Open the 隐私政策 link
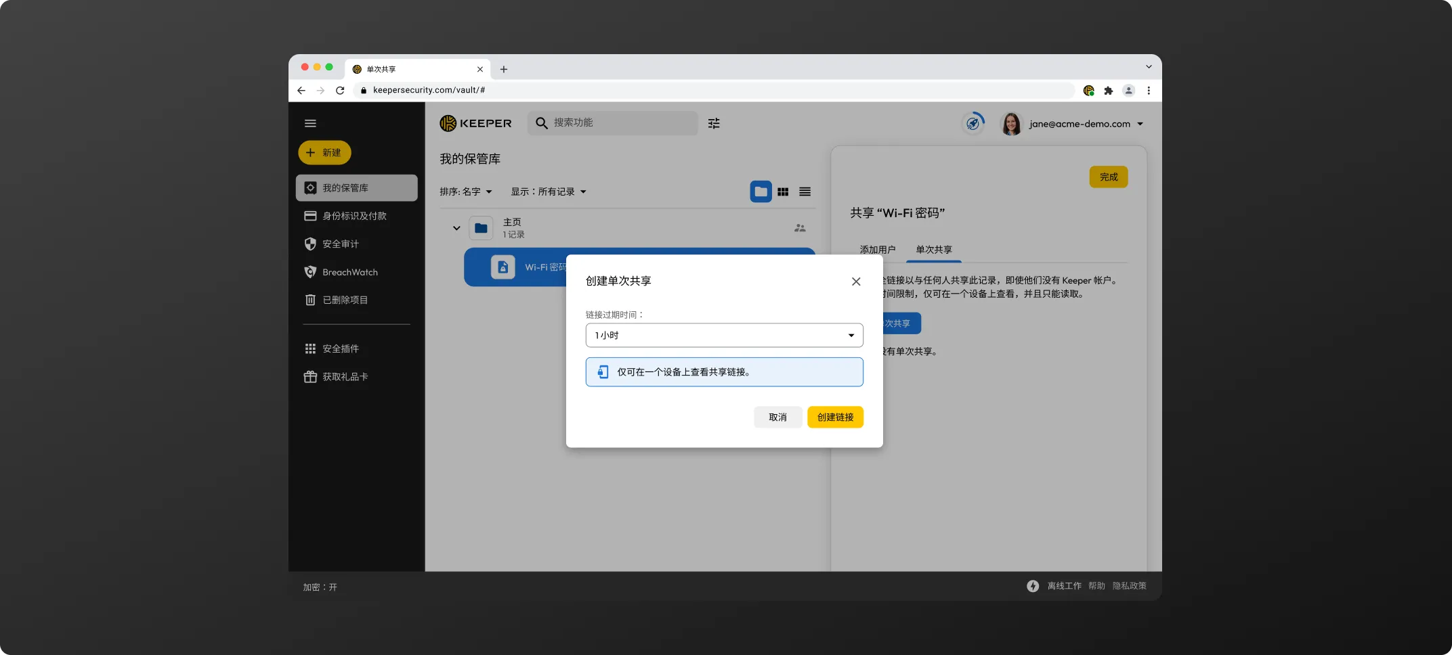The height and width of the screenshot is (655, 1452). click(1129, 586)
